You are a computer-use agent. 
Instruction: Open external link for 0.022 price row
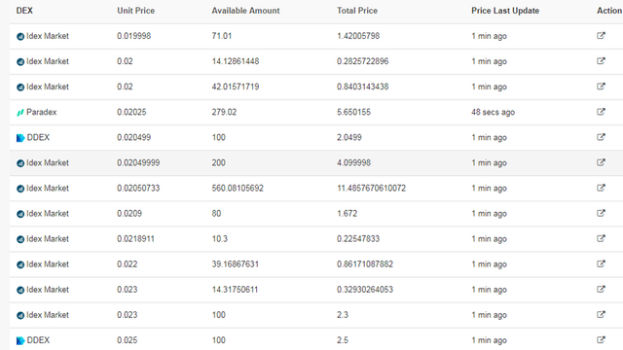click(x=601, y=264)
